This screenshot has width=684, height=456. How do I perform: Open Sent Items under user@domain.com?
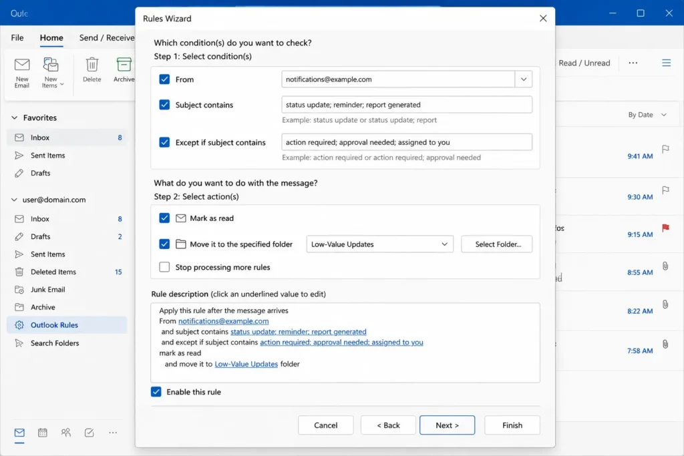[67, 254]
